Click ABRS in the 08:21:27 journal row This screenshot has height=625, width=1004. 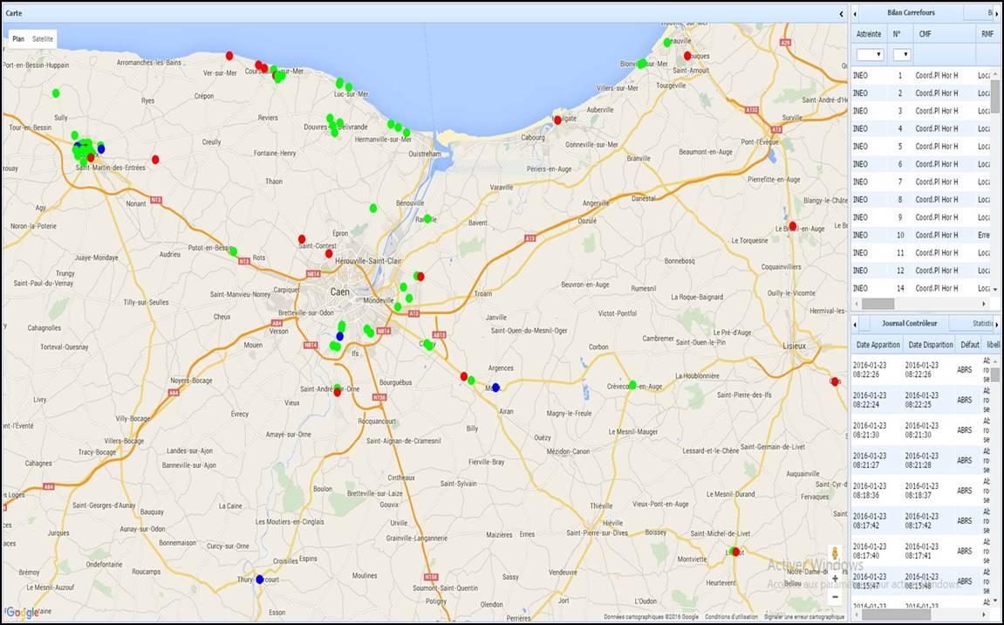(x=964, y=460)
